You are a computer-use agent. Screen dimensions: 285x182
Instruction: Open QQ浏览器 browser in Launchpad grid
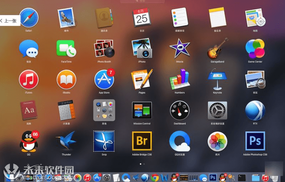(179, 141)
